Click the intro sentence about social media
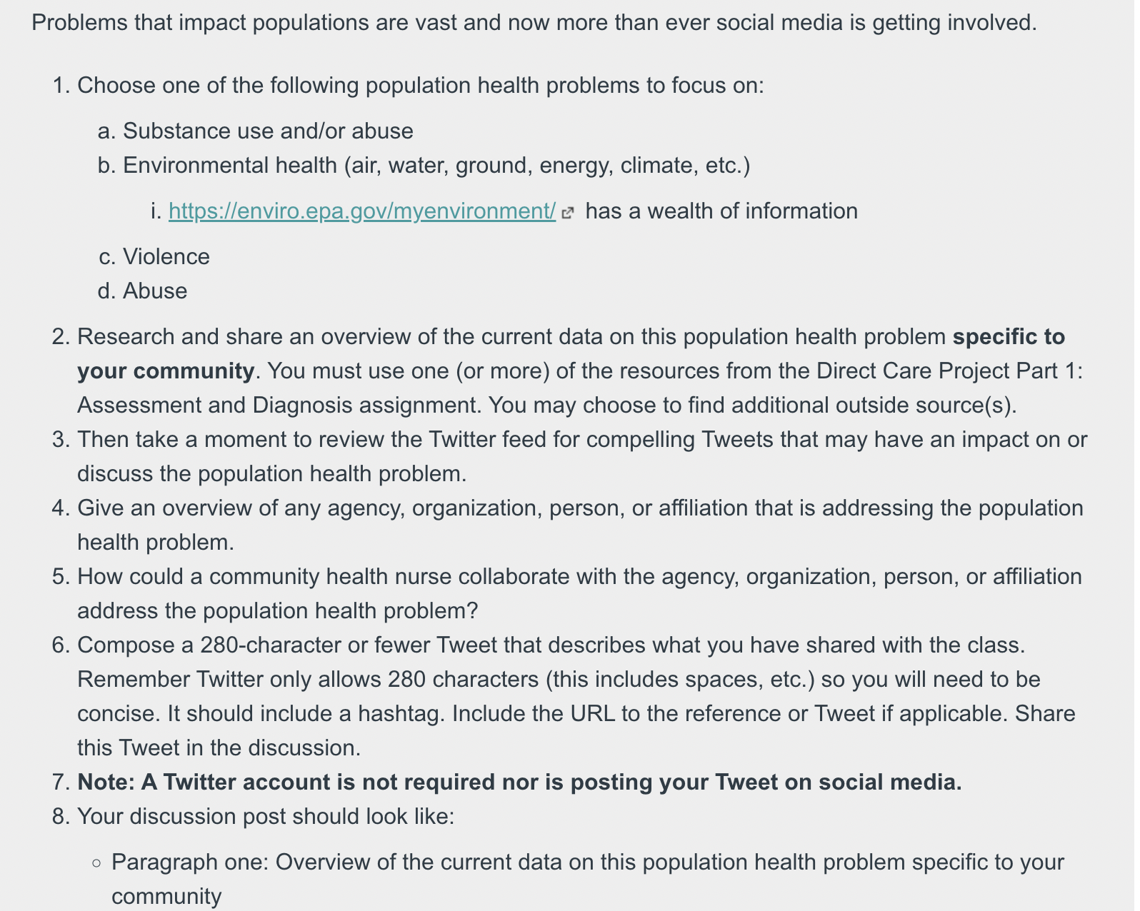 coord(534,23)
